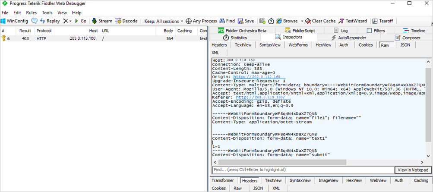The height and width of the screenshot is (192, 433).
Task: Open Find sessions binoculars tool
Action: click(x=227, y=21)
